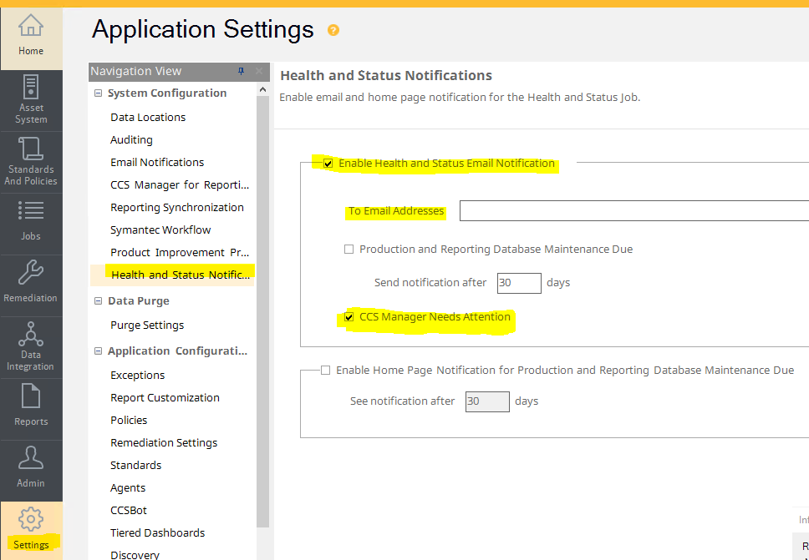This screenshot has width=809, height=560.
Task: Open the Home sidebar icon
Action: click(31, 35)
